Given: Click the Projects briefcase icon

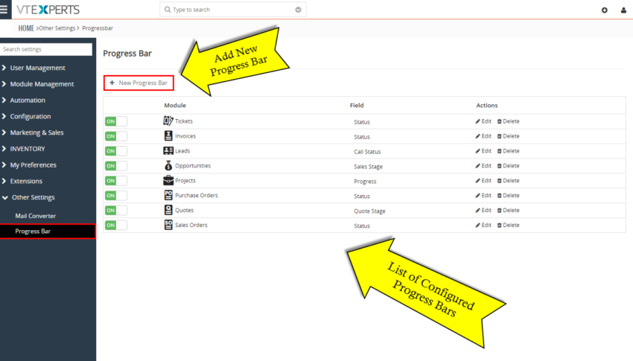Looking at the screenshot, I should coord(168,180).
